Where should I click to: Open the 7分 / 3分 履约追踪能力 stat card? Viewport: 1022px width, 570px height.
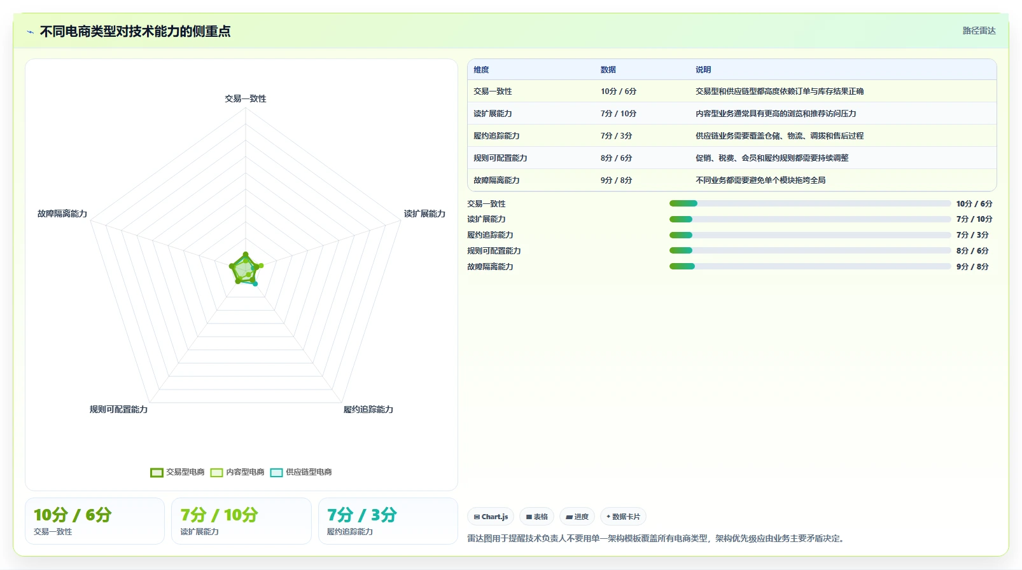[388, 521]
